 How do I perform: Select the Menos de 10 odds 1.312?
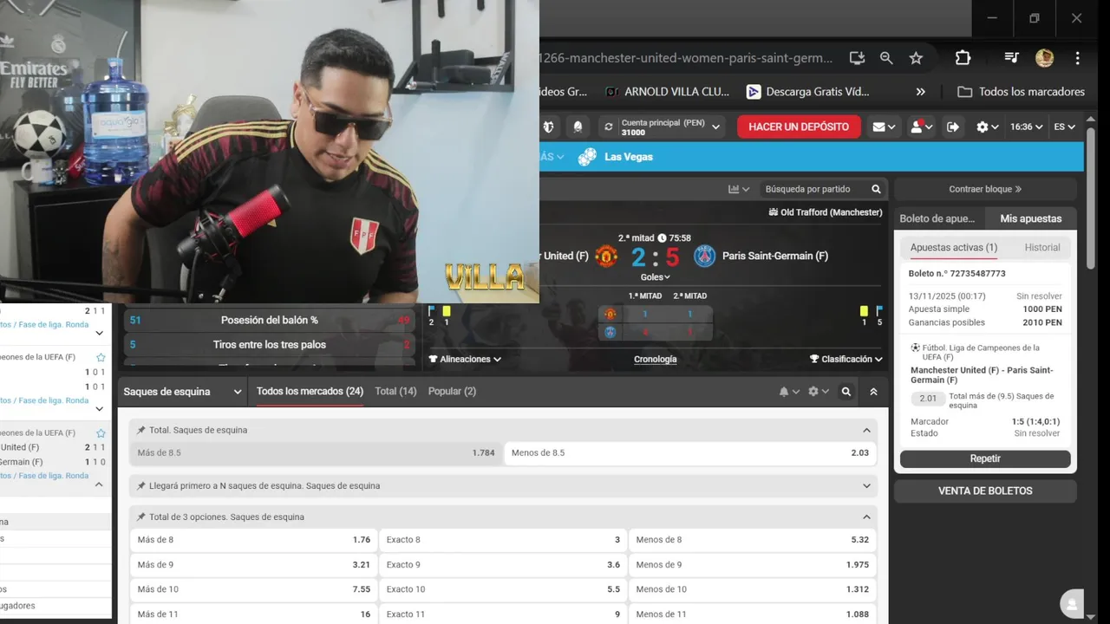(752, 589)
